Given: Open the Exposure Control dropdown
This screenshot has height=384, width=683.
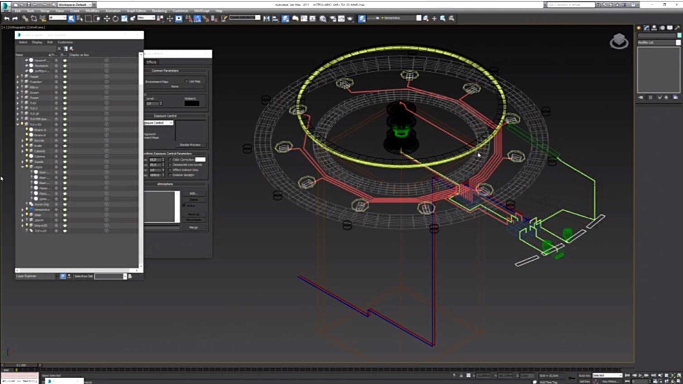Looking at the screenshot, I should tap(158, 123).
